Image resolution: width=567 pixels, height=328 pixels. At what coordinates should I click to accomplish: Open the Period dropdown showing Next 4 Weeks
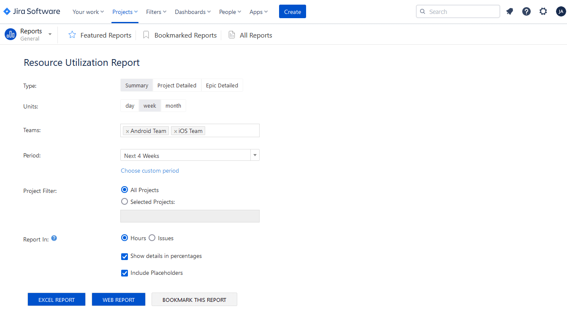(255, 155)
